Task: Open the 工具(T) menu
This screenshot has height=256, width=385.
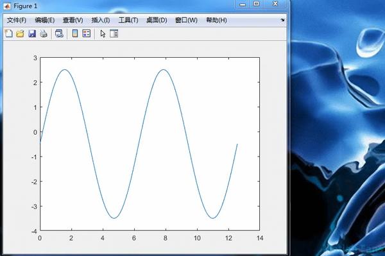Action: coord(128,20)
